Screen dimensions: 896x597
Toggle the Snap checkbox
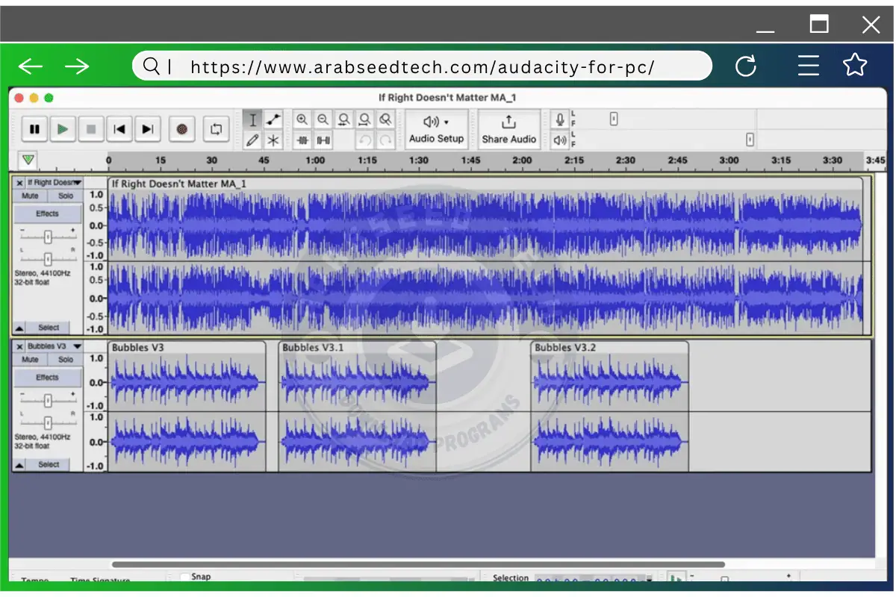click(184, 577)
